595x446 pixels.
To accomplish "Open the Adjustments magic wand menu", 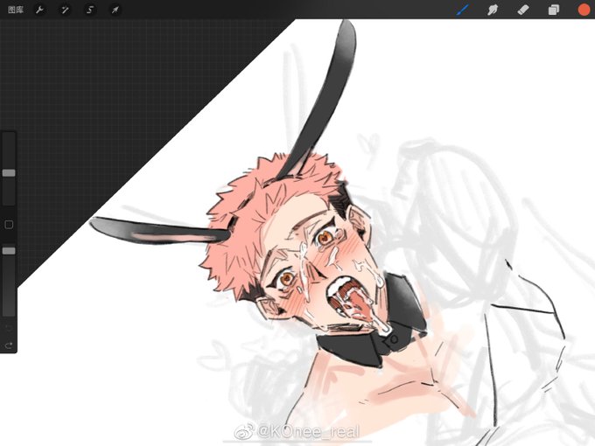I will [65, 10].
